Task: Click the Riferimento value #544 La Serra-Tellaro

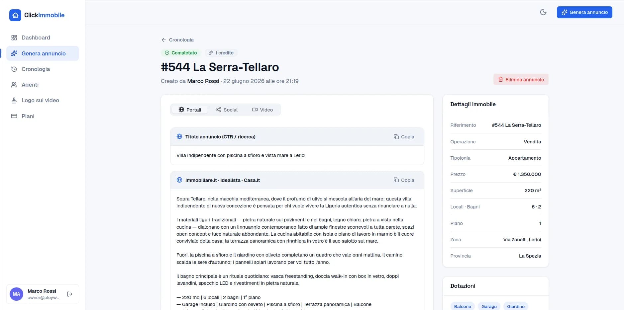Action: [x=516, y=125]
